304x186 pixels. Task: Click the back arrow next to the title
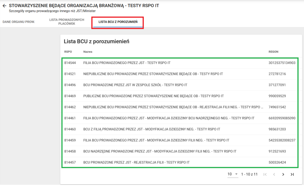click(x=4, y=6)
